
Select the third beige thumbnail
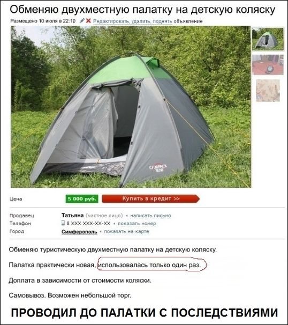tap(268, 90)
